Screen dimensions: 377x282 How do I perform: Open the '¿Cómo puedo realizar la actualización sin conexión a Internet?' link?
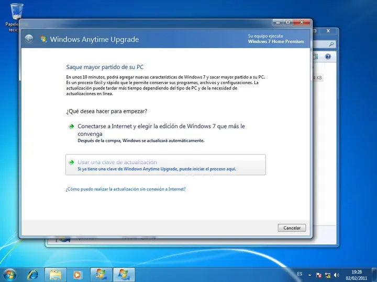[126, 189]
